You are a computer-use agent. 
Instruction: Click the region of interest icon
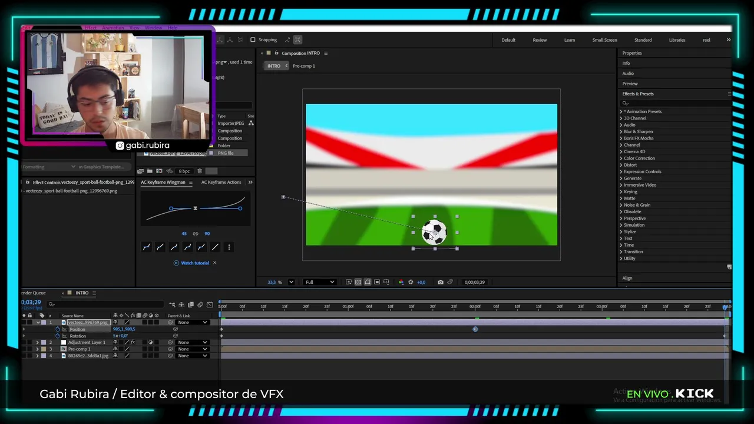point(377,282)
